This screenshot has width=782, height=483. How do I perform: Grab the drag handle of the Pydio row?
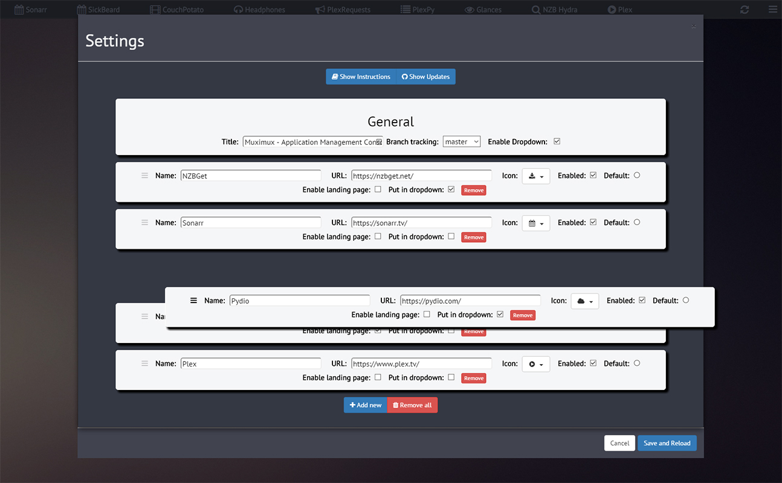193,301
